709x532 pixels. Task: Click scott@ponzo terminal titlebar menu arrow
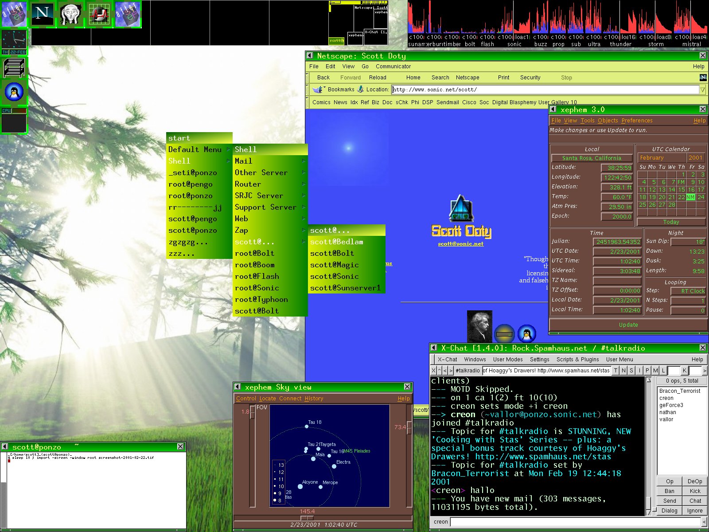[5, 447]
